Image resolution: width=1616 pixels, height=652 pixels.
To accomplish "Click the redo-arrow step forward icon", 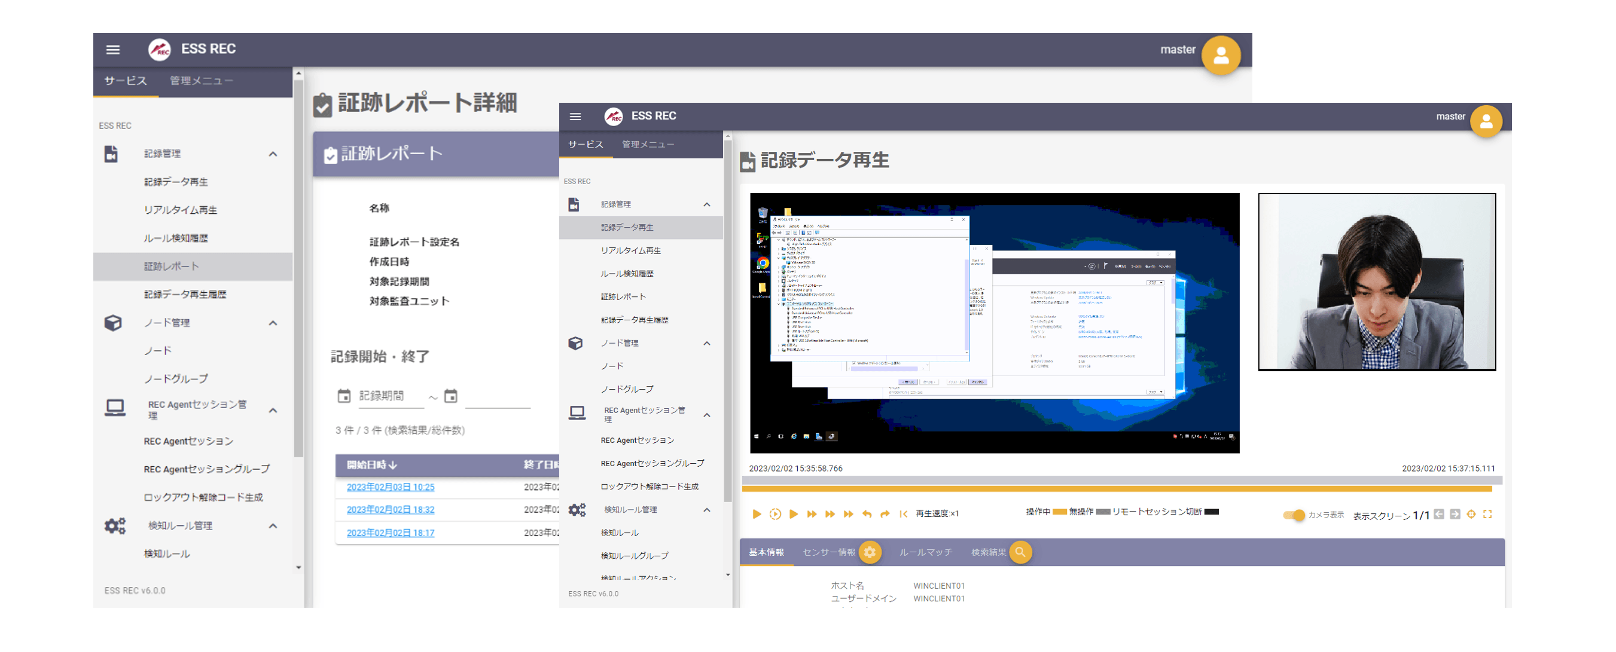I will click(x=885, y=514).
